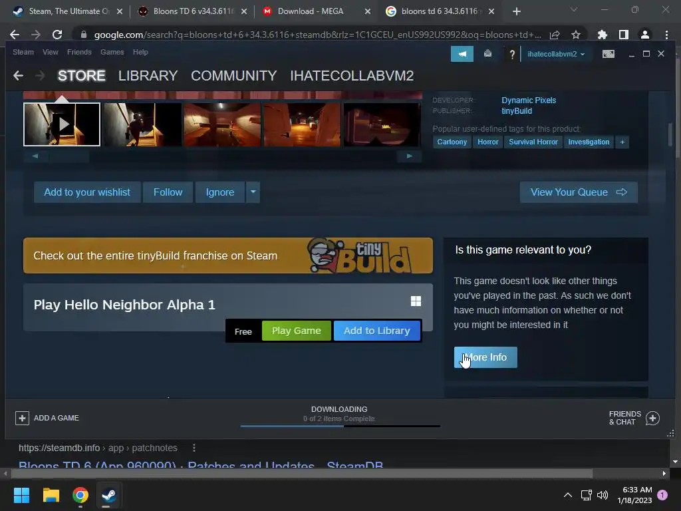Click green Play Game button
The height and width of the screenshot is (511, 681).
(x=296, y=331)
